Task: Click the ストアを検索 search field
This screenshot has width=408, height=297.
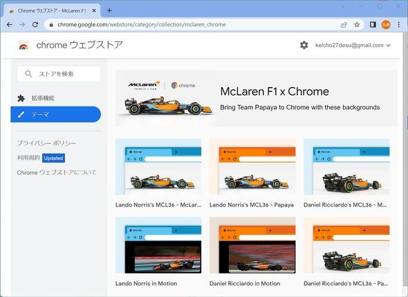Action: click(x=59, y=74)
